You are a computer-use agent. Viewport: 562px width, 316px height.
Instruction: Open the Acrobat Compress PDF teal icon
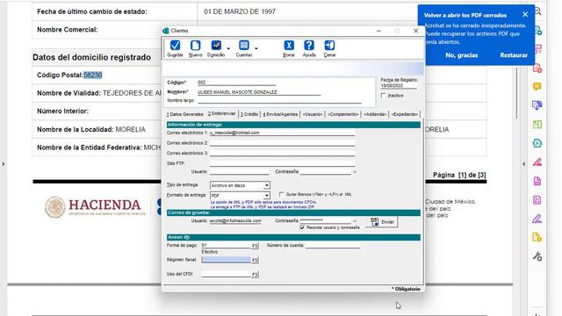pos(537,143)
